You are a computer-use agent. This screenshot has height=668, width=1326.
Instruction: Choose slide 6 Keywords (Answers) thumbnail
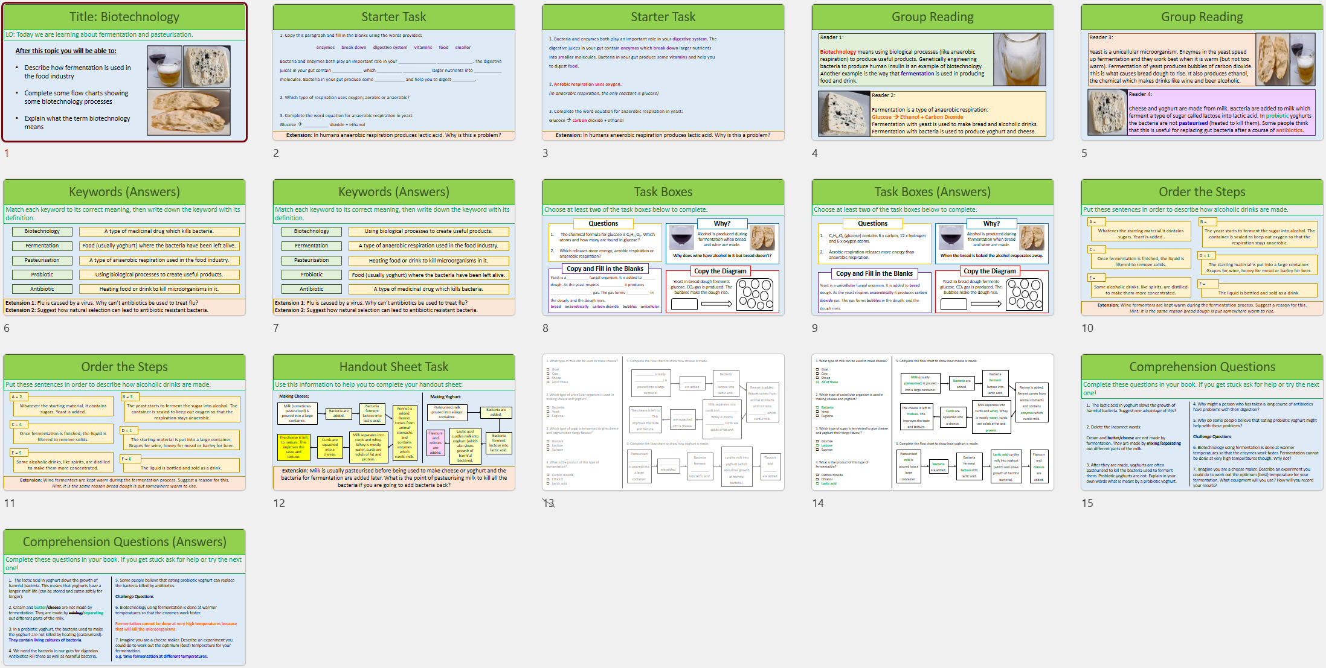click(125, 247)
